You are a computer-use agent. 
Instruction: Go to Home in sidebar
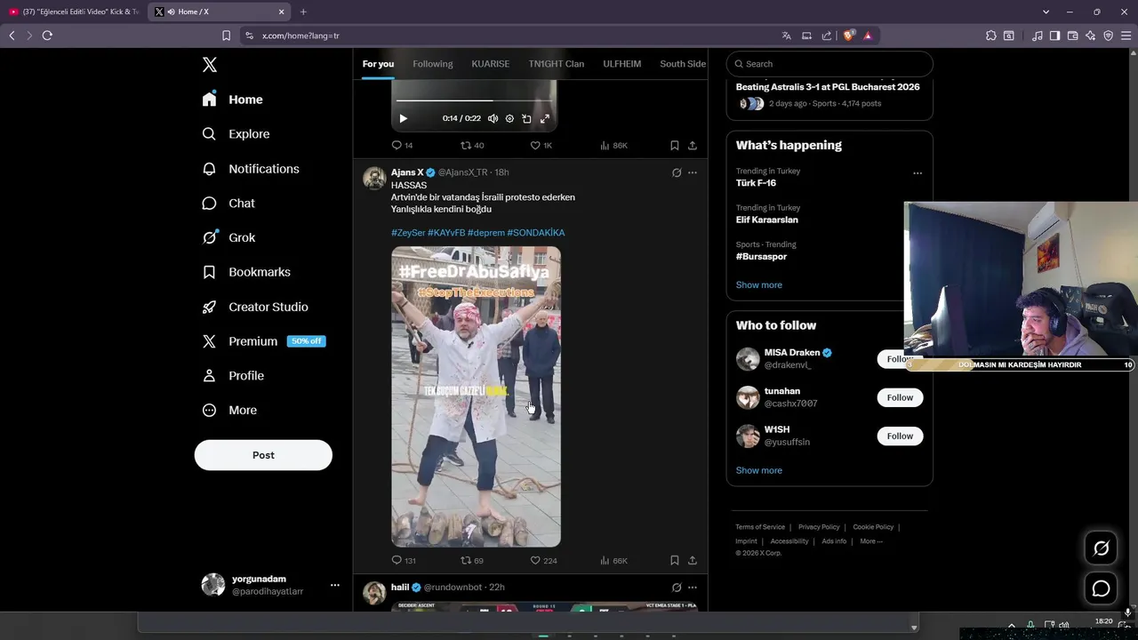point(233,100)
